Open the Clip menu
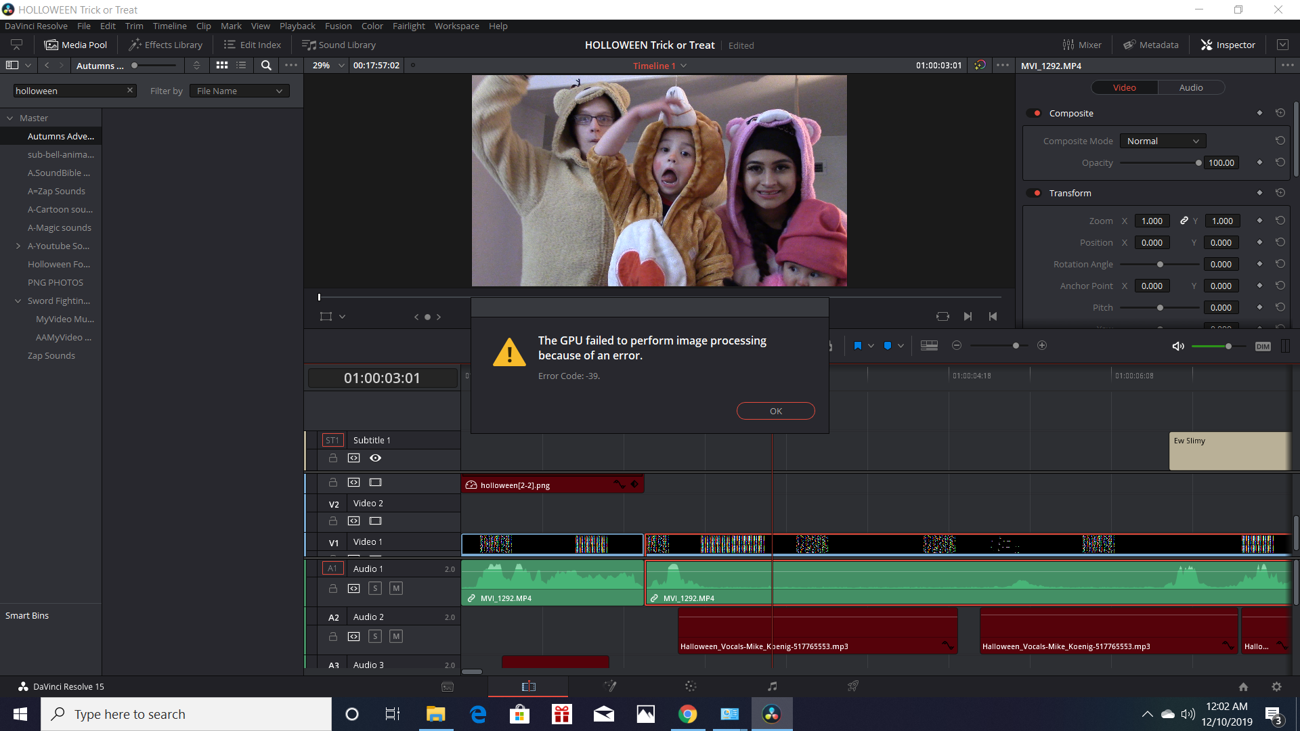Screen dimensions: 1300x731 (x=203, y=26)
